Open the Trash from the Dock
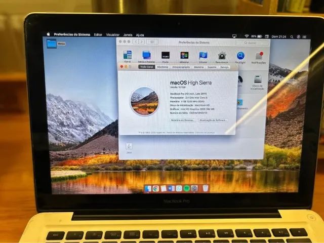This screenshot has width=324, height=243. pos(205,188)
